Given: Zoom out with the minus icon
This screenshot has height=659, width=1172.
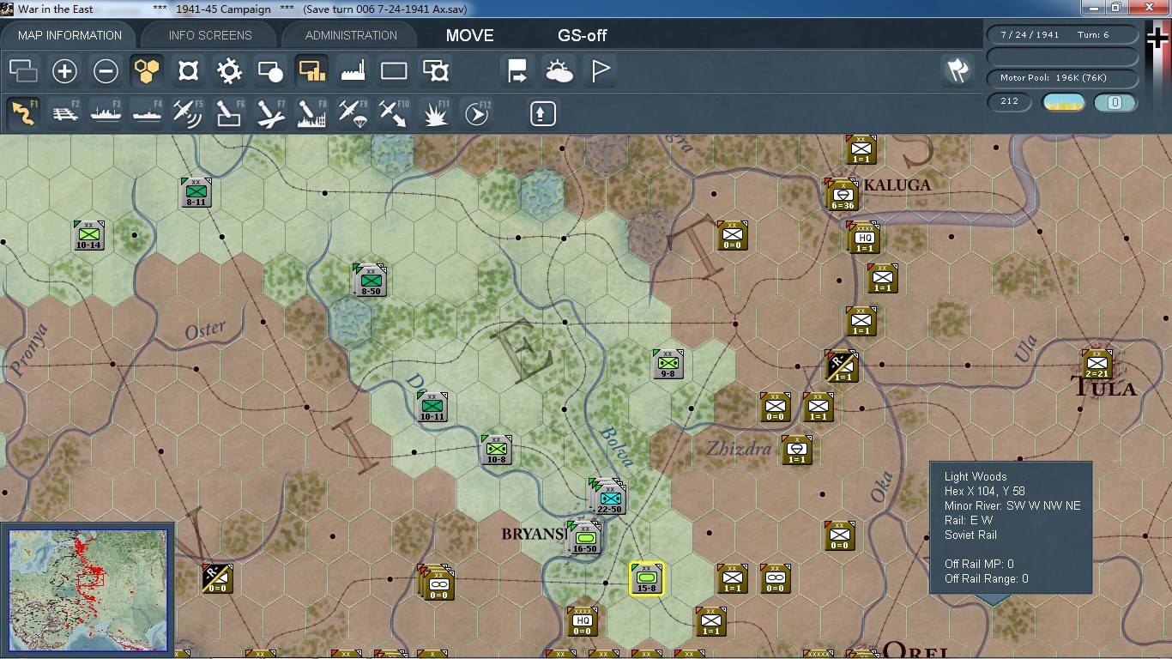Looking at the screenshot, I should (106, 70).
